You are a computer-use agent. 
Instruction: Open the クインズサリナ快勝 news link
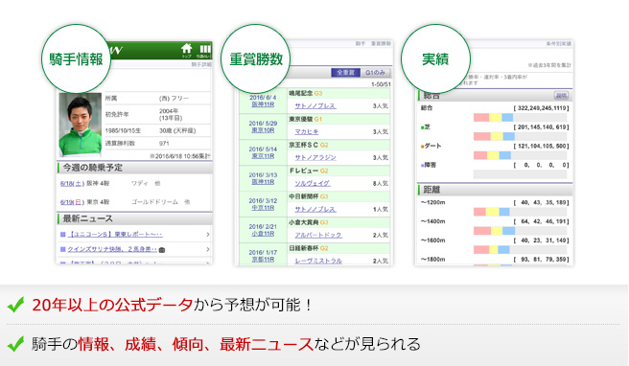[112, 249]
